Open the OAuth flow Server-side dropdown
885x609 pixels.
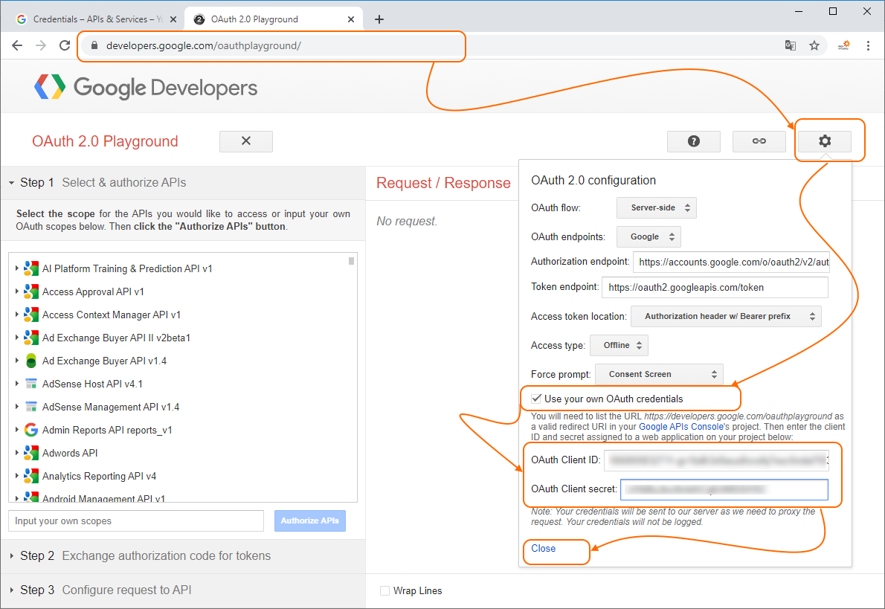656,207
